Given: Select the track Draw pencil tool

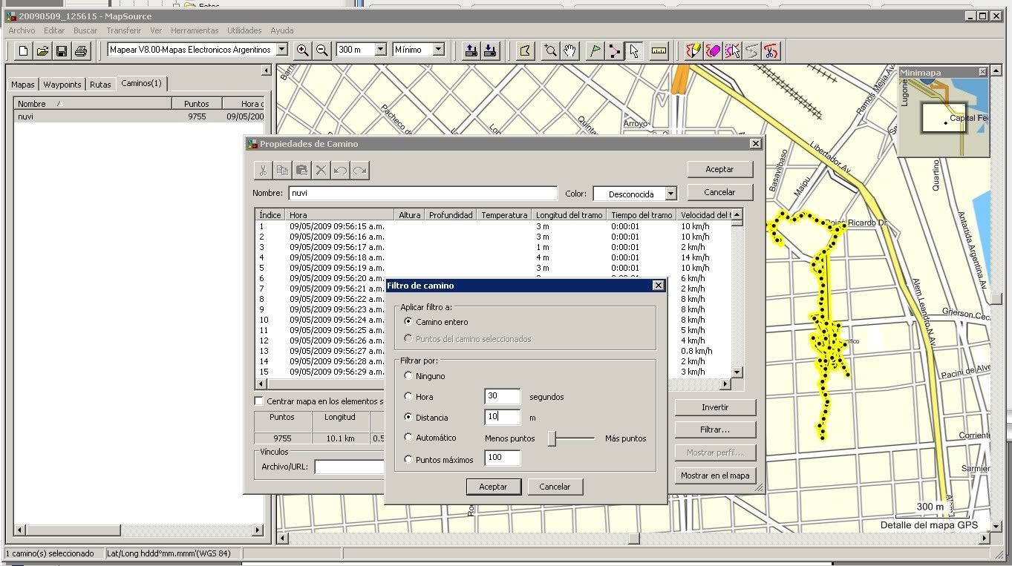Looking at the screenshot, I should pos(693,50).
